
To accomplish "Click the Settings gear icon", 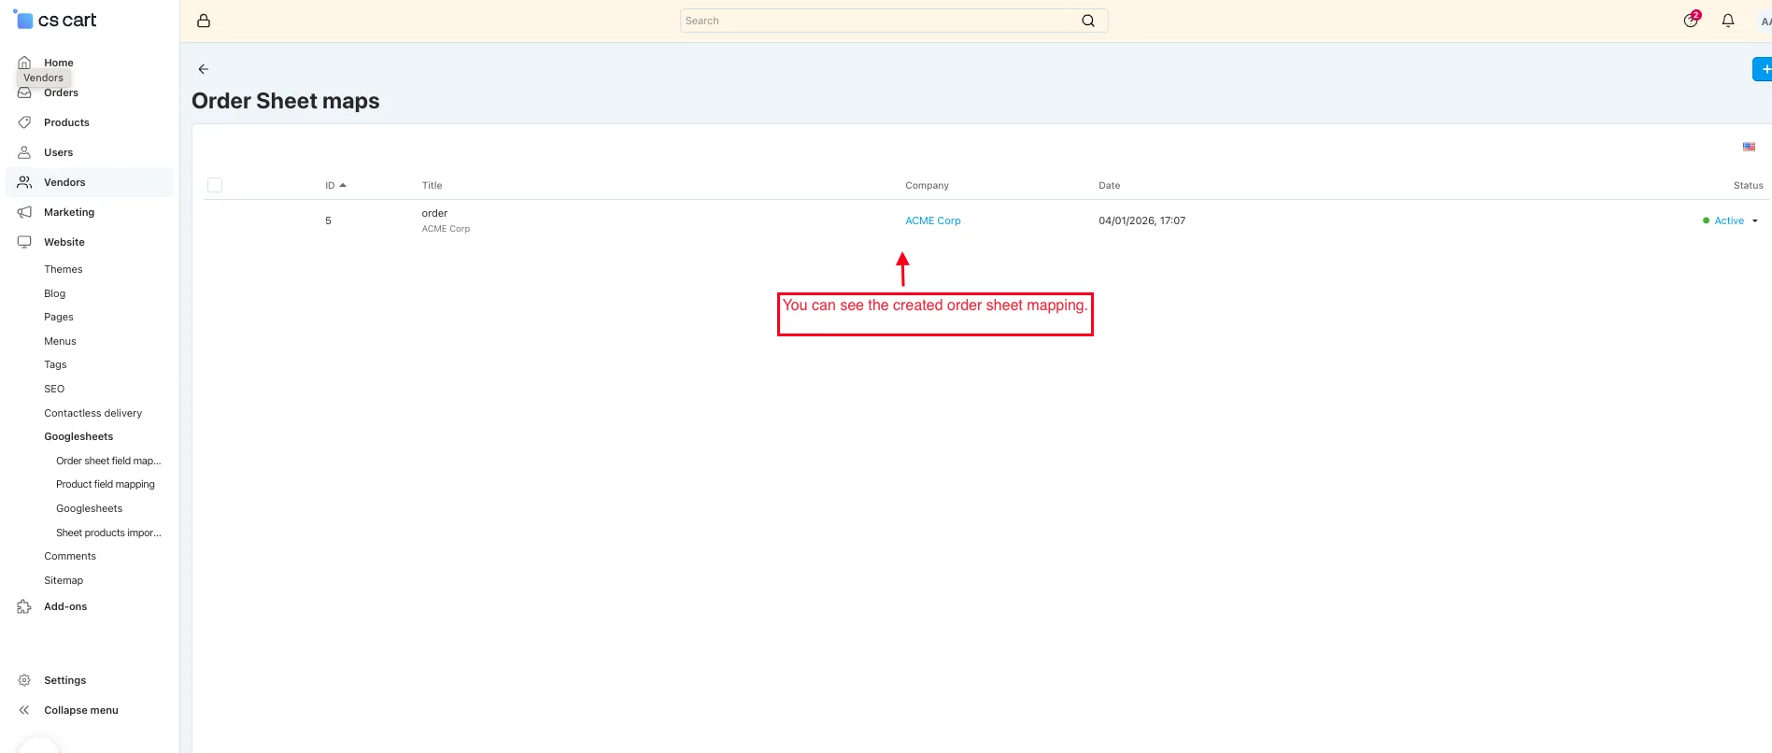I will (24, 680).
